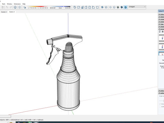
Task: Open the Tools menu
Action: tap(3, 4)
